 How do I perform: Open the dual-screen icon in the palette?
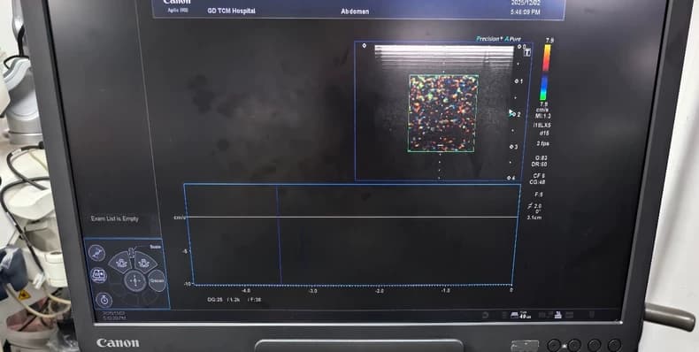tap(98, 275)
